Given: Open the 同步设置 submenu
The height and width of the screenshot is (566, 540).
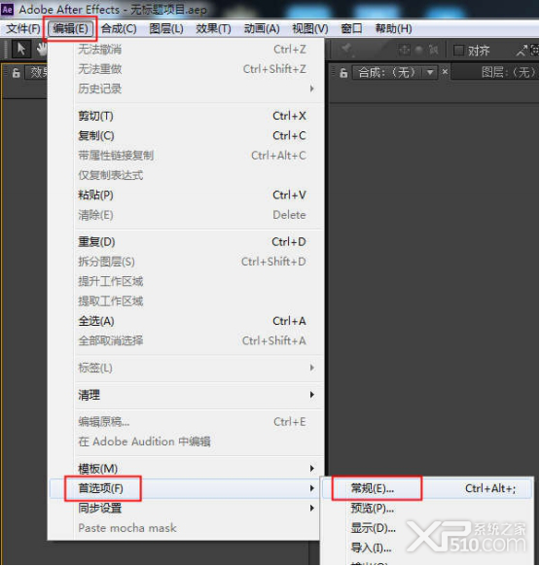Looking at the screenshot, I should pyautogui.click(x=195, y=508).
